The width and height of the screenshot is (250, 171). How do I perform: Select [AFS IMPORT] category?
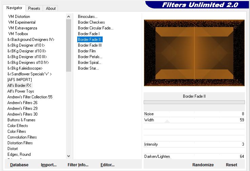(x=20, y=79)
